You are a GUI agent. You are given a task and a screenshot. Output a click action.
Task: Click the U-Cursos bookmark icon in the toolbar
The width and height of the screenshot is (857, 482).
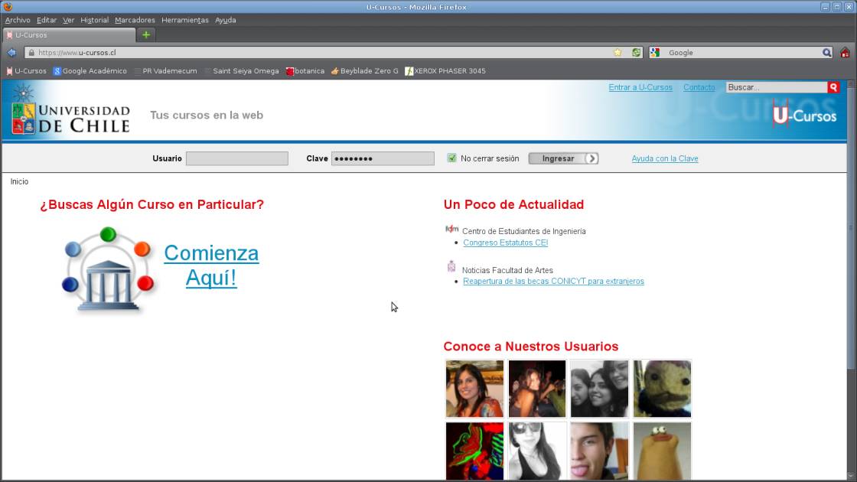[x=8, y=70]
